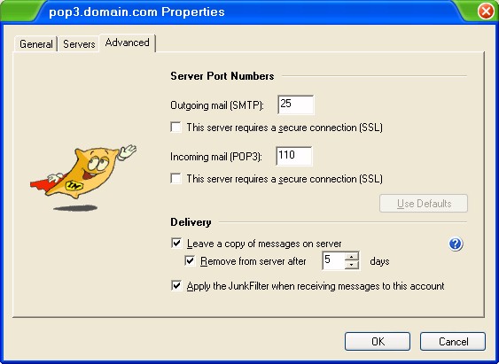Click the blue help question mark icon
499x364 pixels.
[456, 244]
